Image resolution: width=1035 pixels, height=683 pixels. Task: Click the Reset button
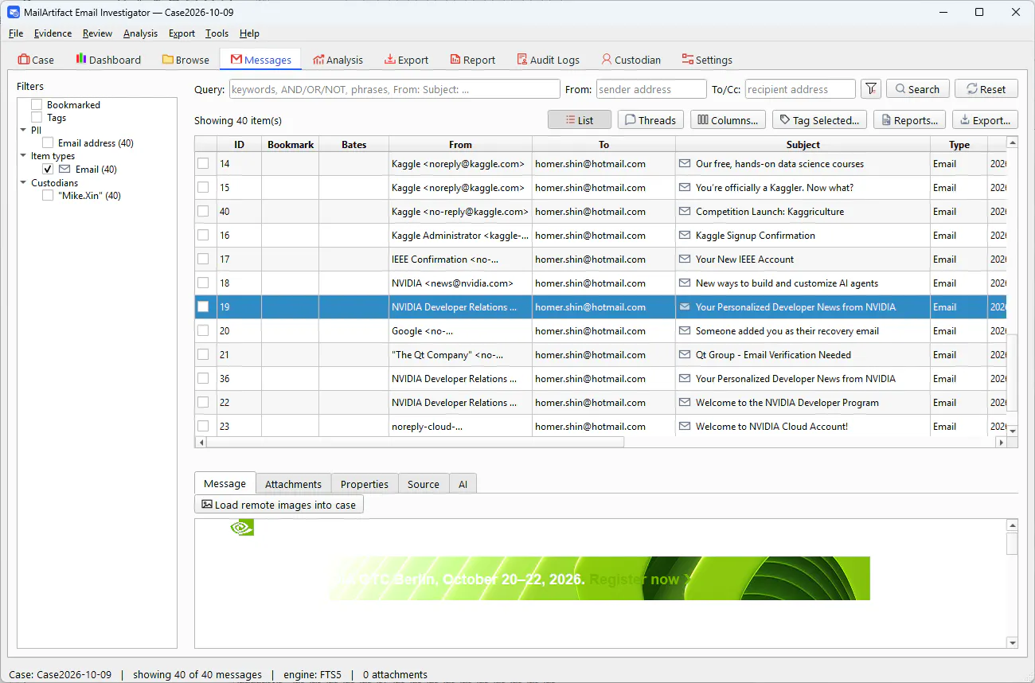click(x=986, y=89)
